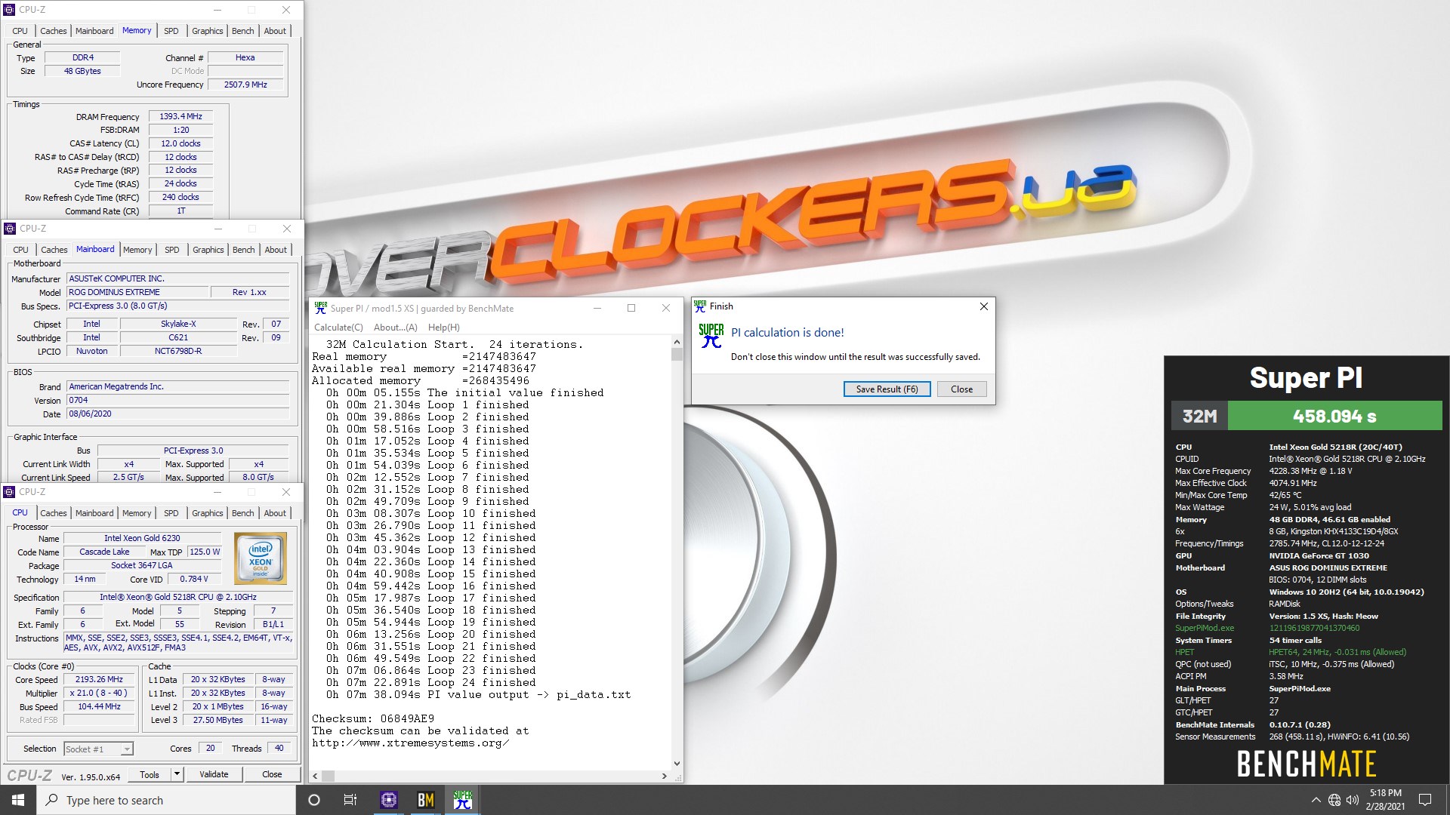Image resolution: width=1450 pixels, height=815 pixels.
Task: Click CPU-Z icon in Mainboard window title
Action: click(x=10, y=229)
